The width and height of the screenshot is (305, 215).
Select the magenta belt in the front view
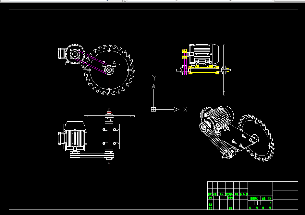click(x=91, y=62)
